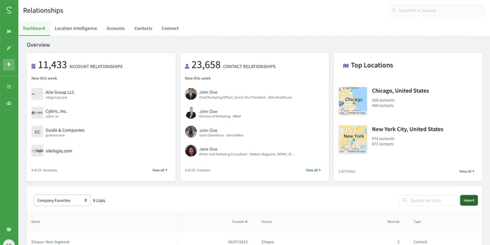This screenshot has width=490, height=245.
Task: View all cities link
Action: 467,171
